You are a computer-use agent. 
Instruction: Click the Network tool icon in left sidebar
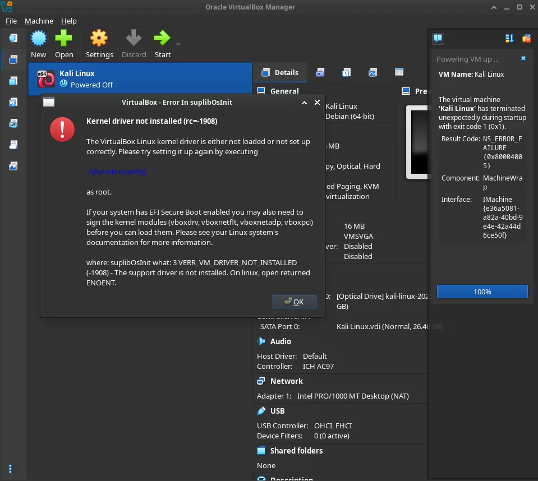13,123
